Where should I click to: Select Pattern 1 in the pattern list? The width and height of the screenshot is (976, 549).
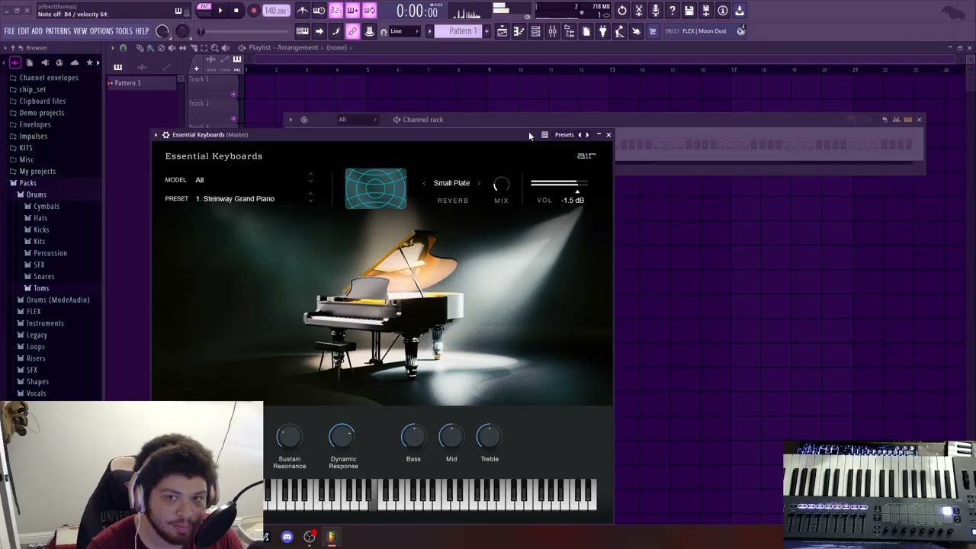coord(141,82)
